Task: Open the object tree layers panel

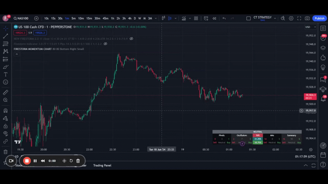Action: click(x=323, y=48)
